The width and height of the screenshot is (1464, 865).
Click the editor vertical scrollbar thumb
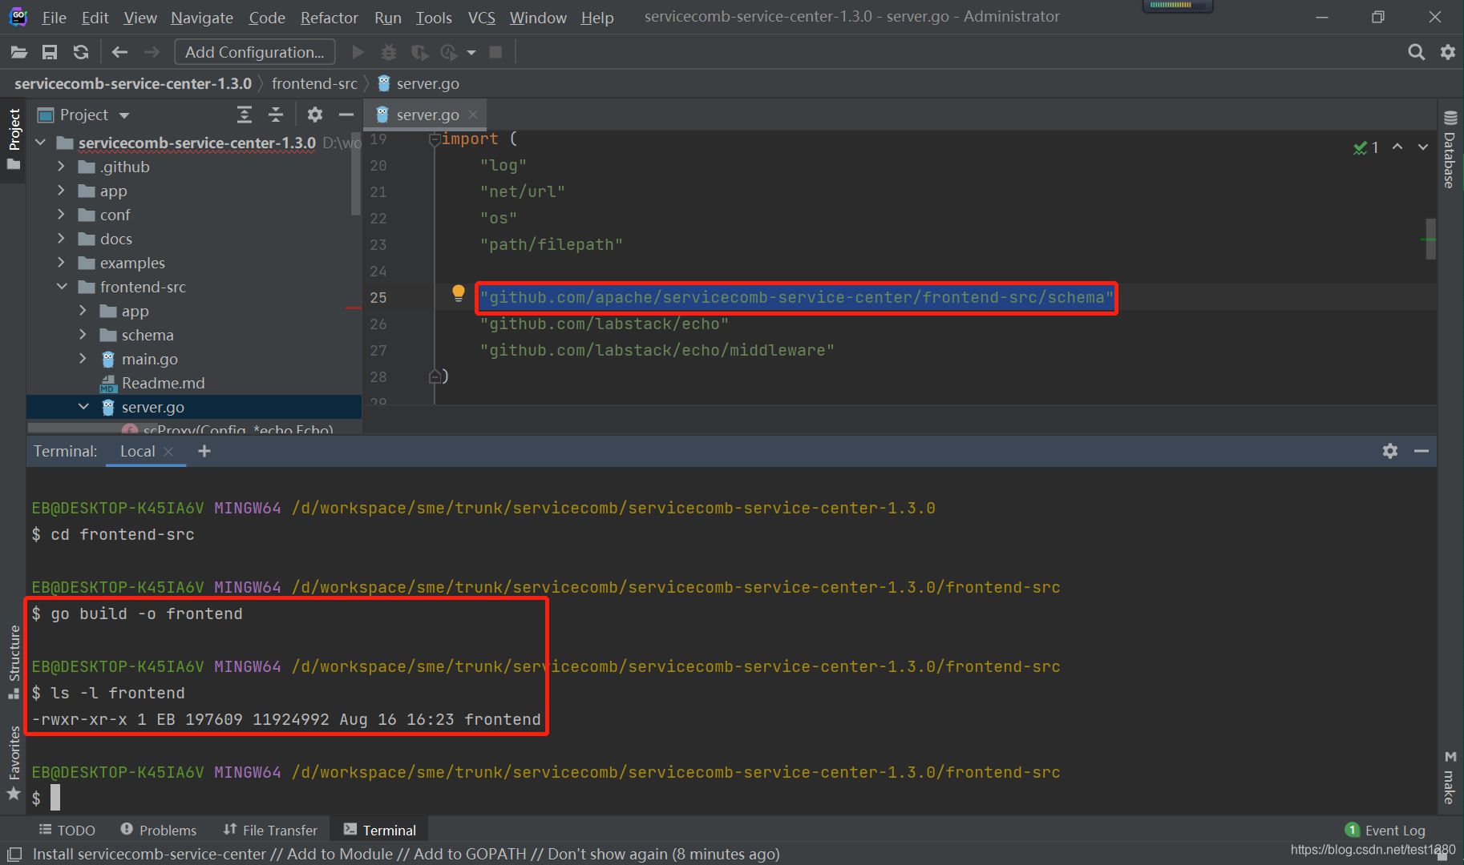(1430, 239)
